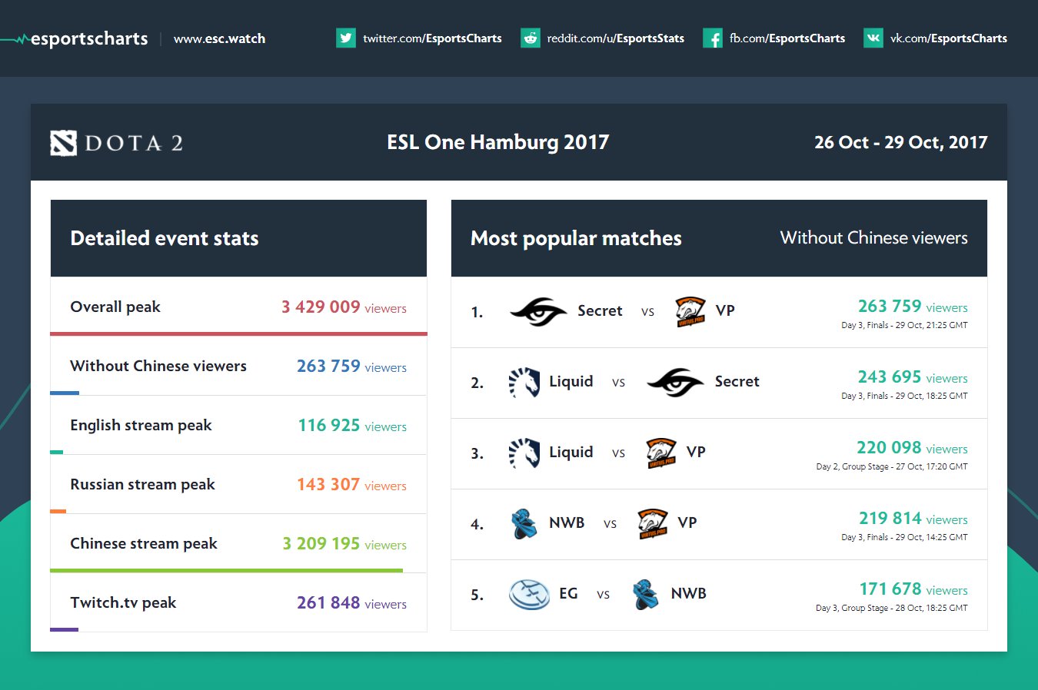Click Day 3, Group Stage - 28 Oct text
1038x690 pixels.
[x=892, y=608]
